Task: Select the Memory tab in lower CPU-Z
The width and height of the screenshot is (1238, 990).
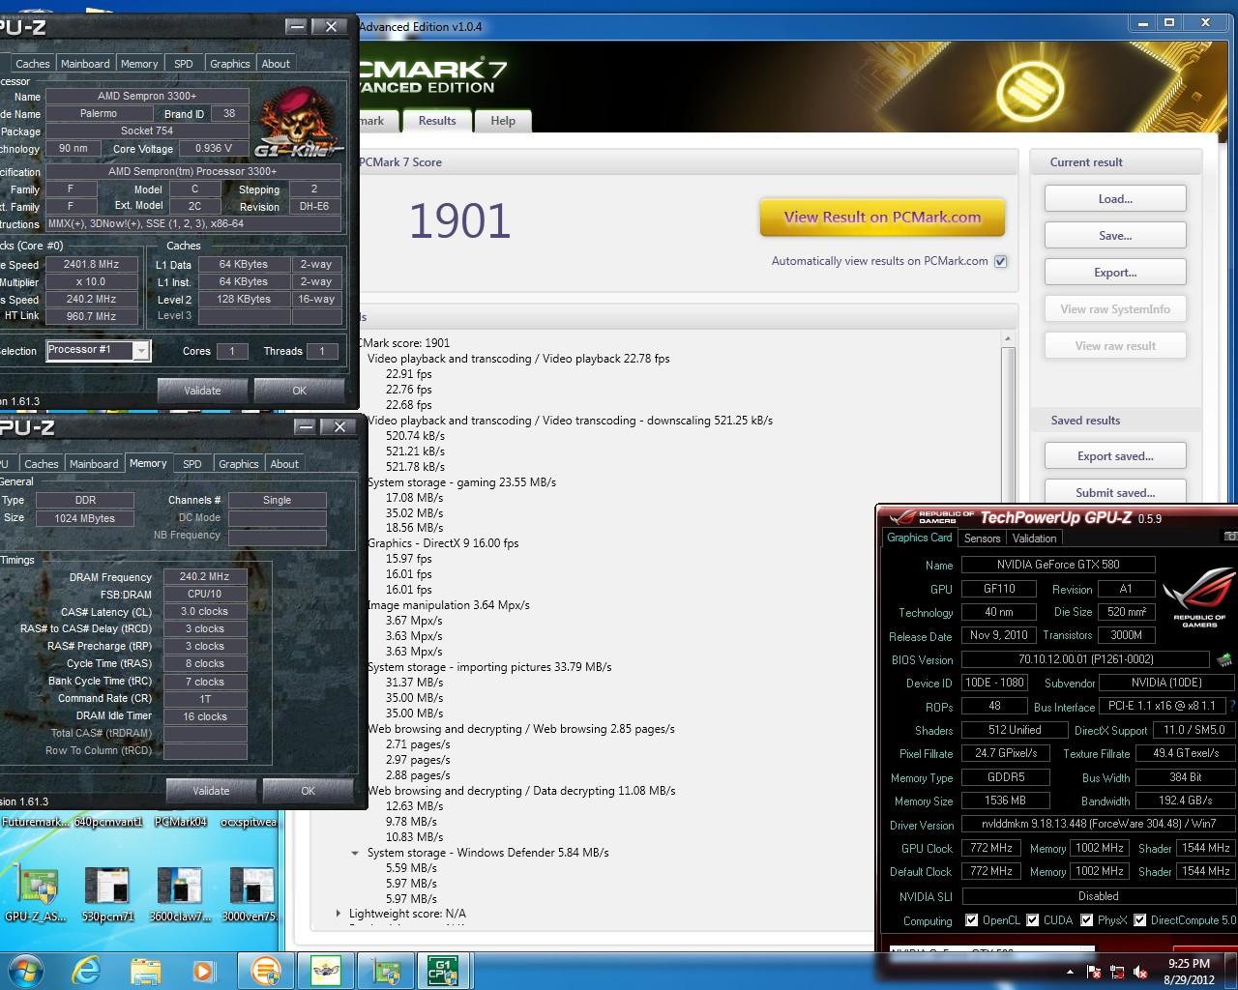Action: pyautogui.click(x=148, y=463)
